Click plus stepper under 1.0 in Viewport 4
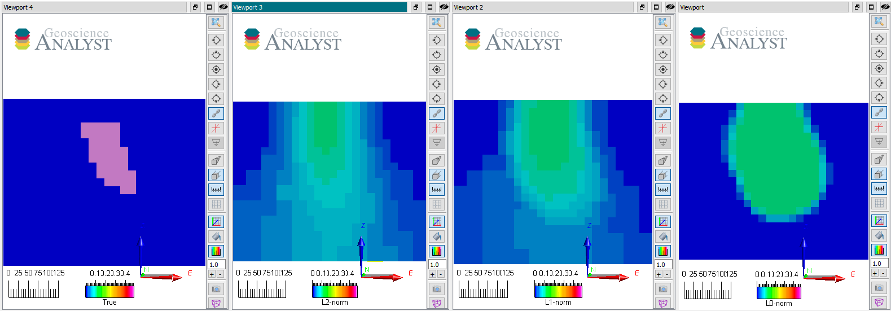 212,274
